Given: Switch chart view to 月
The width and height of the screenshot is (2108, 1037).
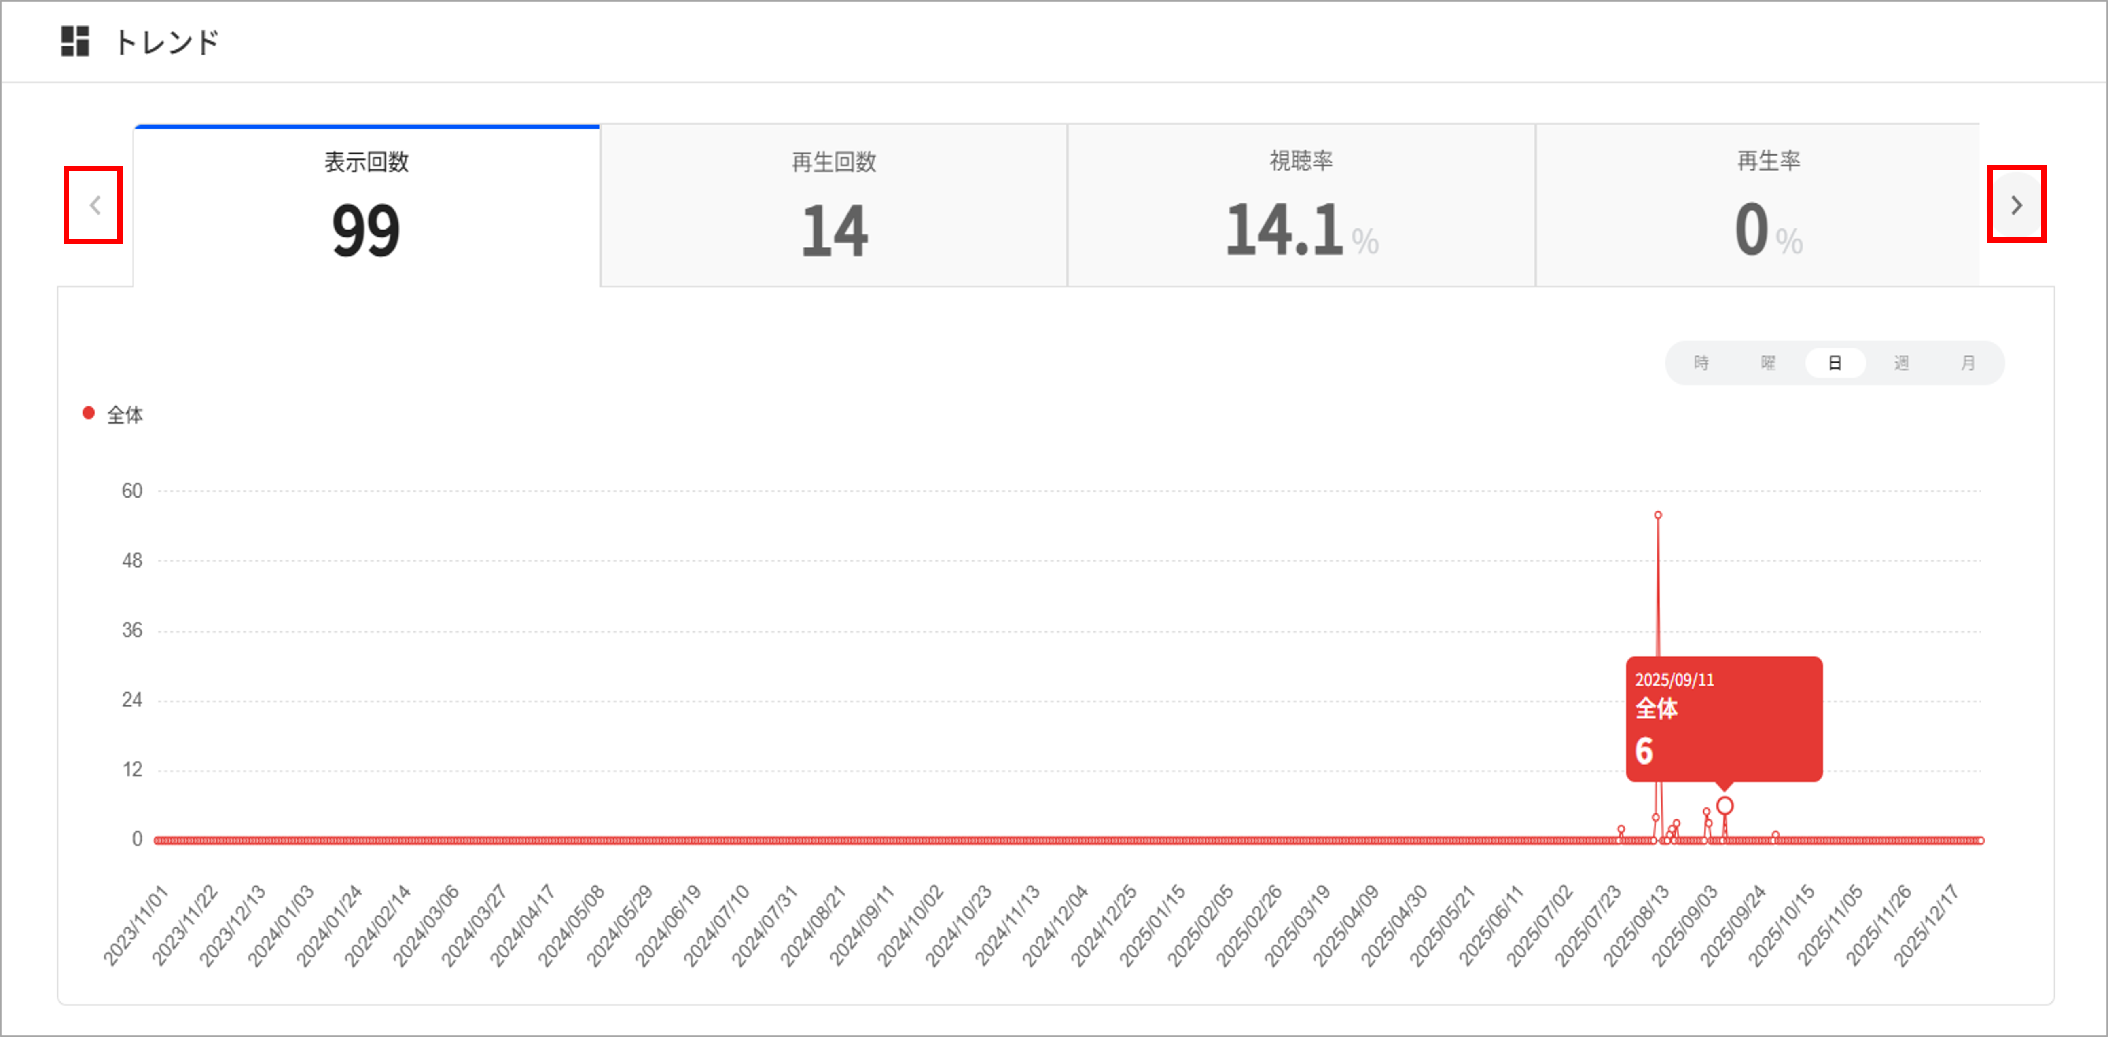Looking at the screenshot, I should coord(1968,363).
